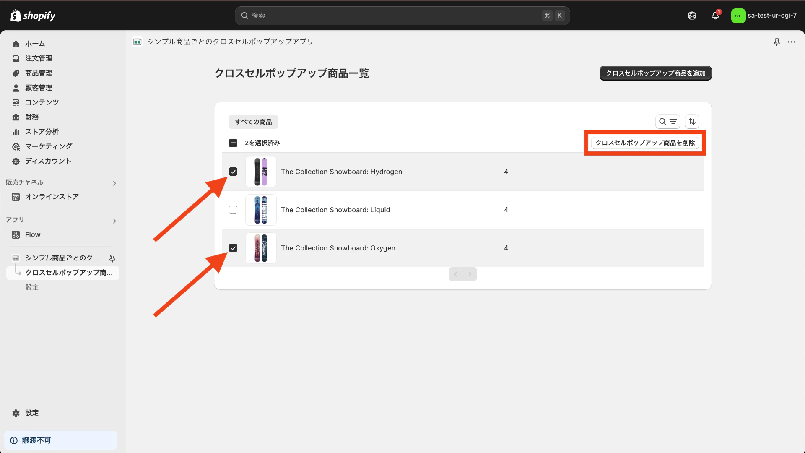
Task: Check the Liquid snowboard checkbox
Action: (x=233, y=210)
